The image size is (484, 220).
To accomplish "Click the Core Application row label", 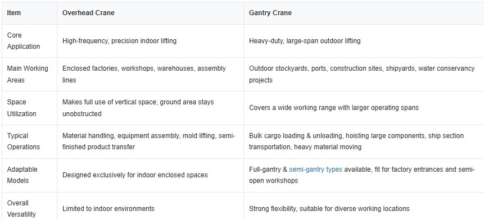I will coord(24,40).
